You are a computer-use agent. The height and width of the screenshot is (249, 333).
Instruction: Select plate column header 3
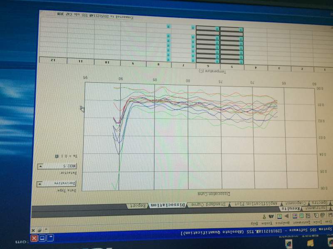coord(279,68)
